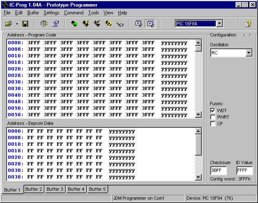Click the Verify chip toolbar icon

pyautogui.click(x=108, y=24)
